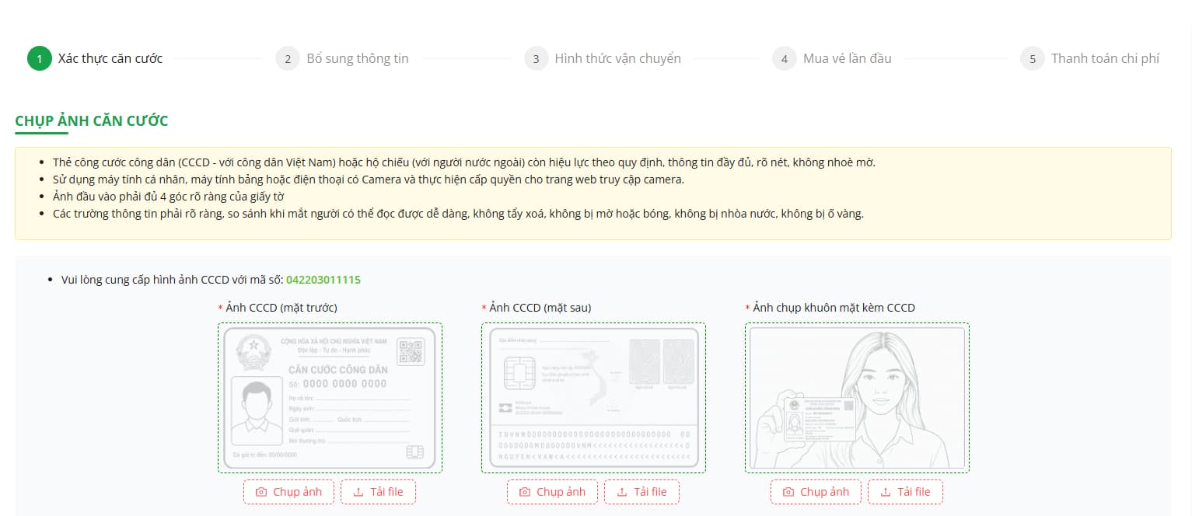Click upload icon under front CCCD photo

pos(358,492)
